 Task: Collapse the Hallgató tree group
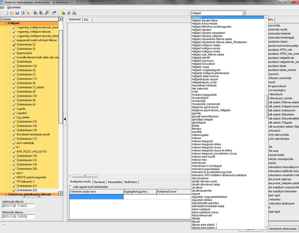click(6, 23)
